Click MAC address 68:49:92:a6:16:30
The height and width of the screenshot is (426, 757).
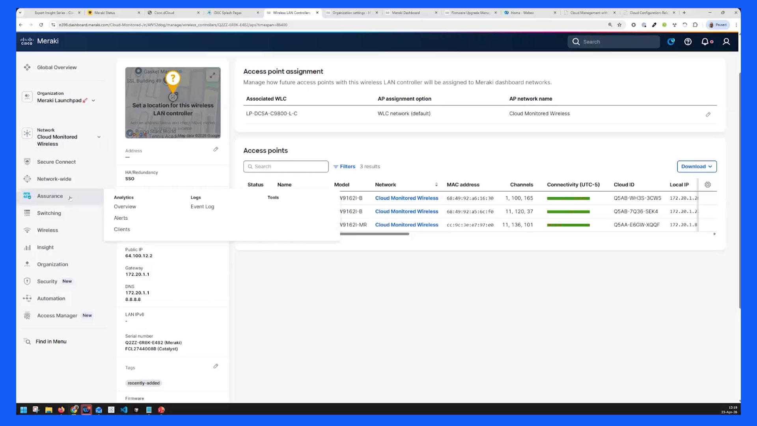[470, 198]
